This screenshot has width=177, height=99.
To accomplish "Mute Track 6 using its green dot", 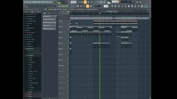I will pyautogui.click(x=68, y=47).
